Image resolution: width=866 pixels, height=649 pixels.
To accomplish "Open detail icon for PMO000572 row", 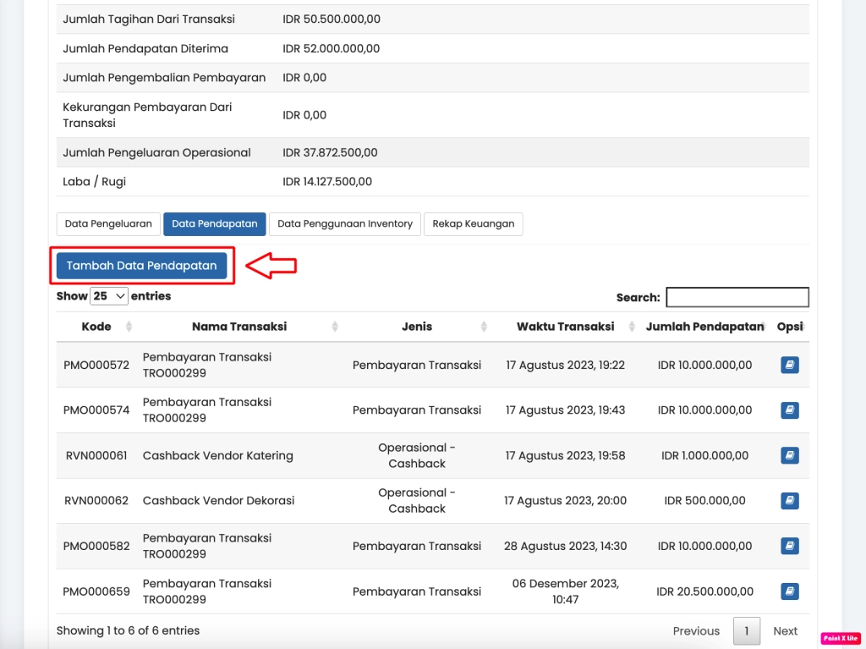I will (x=790, y=366).
